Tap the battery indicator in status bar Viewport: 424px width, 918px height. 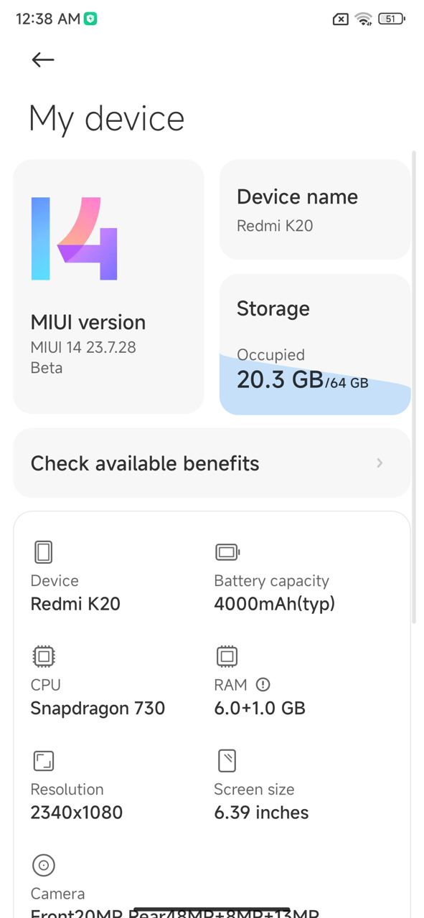(391, 19)
